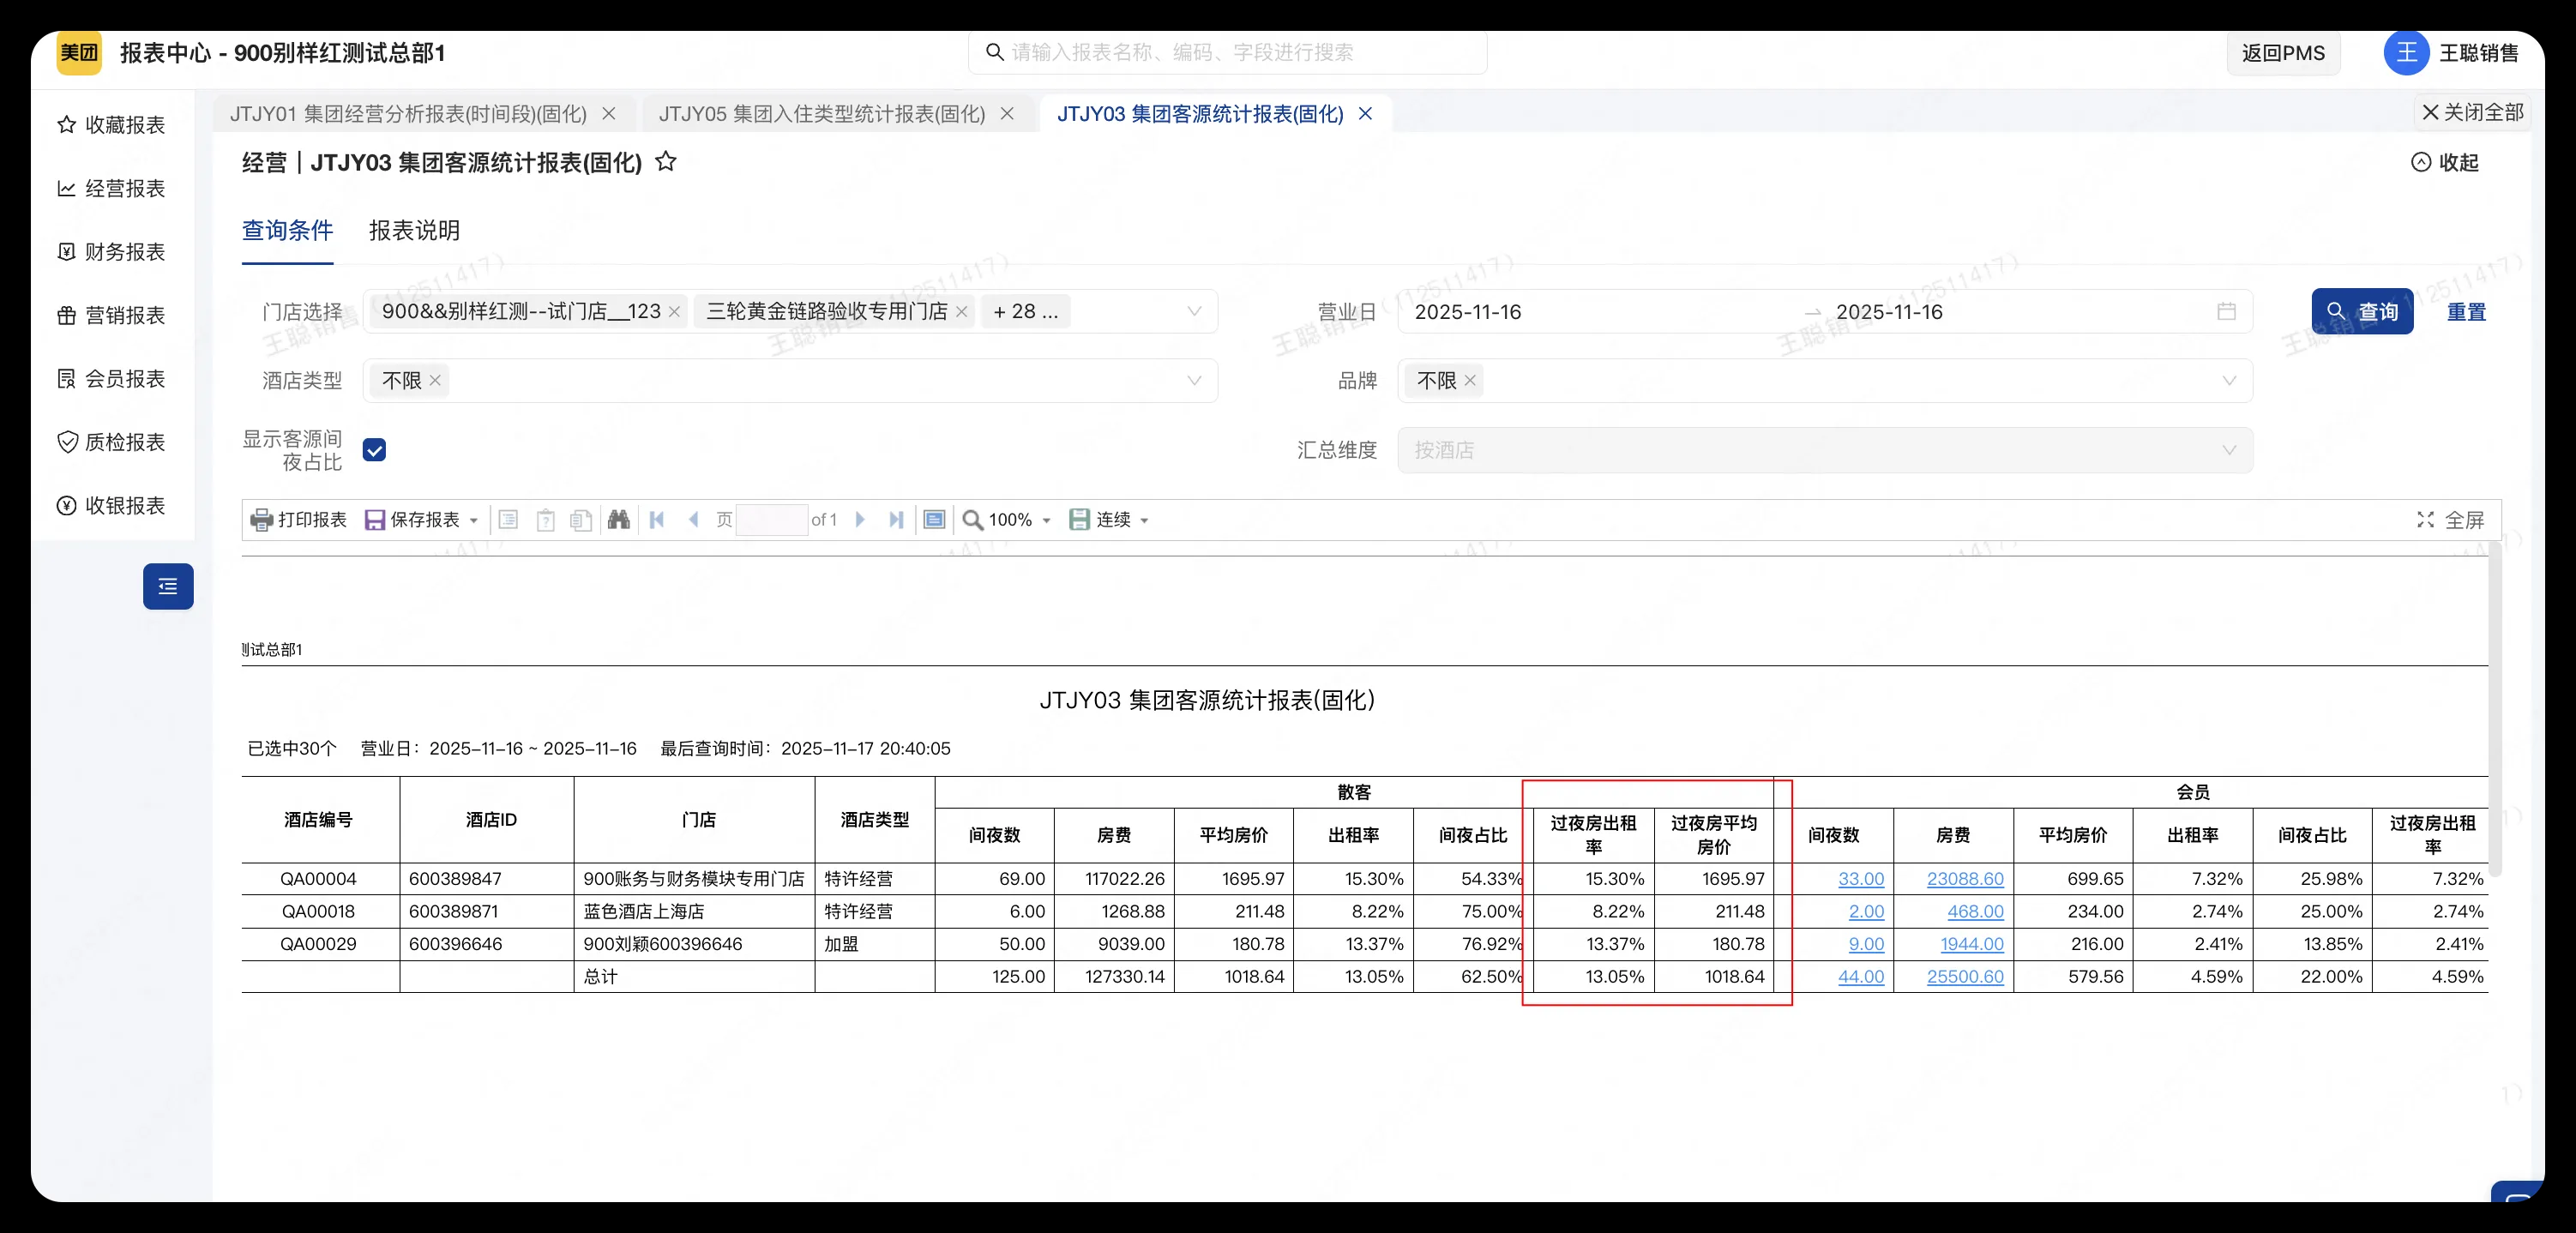
Task: Expand the 汇总维度 dropdown
Action: [2229, 450]
